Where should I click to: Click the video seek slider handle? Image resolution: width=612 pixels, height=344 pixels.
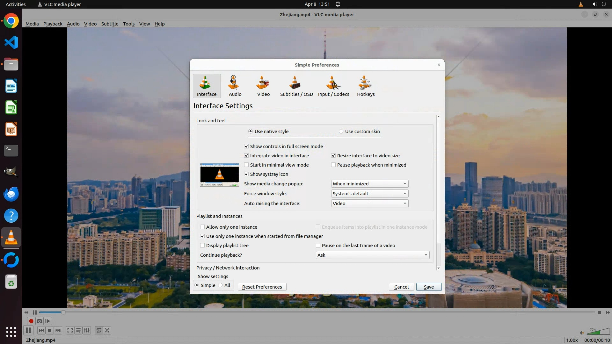[63, 312]
